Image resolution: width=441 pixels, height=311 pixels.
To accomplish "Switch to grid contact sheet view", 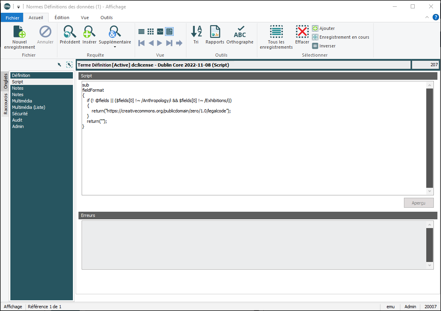I will point(151,31).
